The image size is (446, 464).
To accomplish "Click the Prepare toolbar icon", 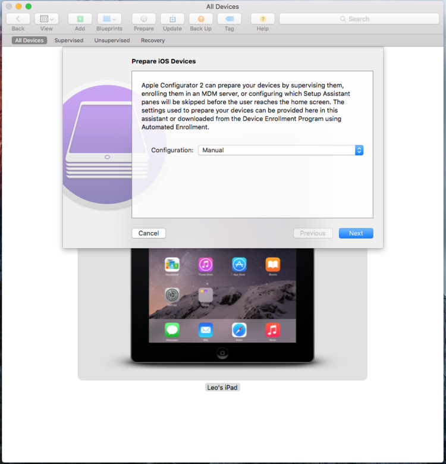I will pyautogui.click(x=144, y=19).
